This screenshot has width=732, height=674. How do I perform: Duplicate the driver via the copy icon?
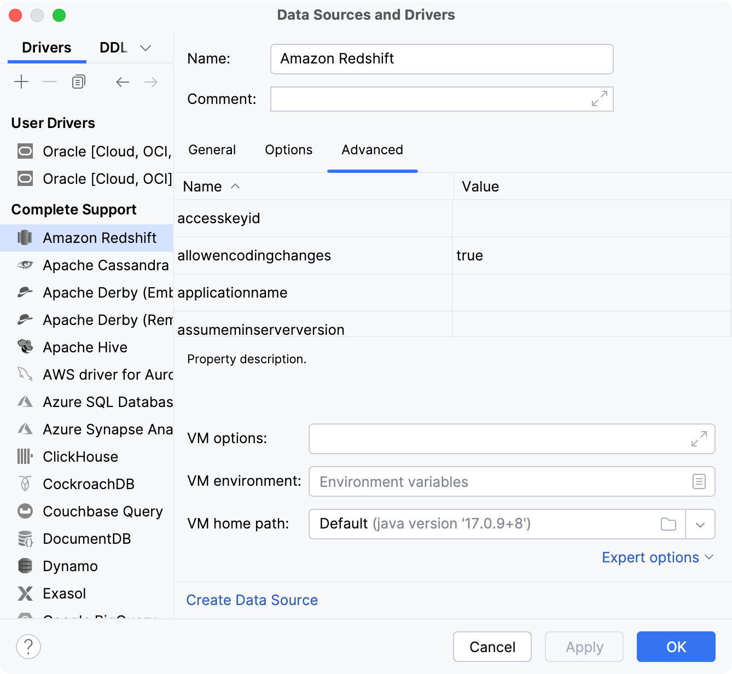[78, 82]
